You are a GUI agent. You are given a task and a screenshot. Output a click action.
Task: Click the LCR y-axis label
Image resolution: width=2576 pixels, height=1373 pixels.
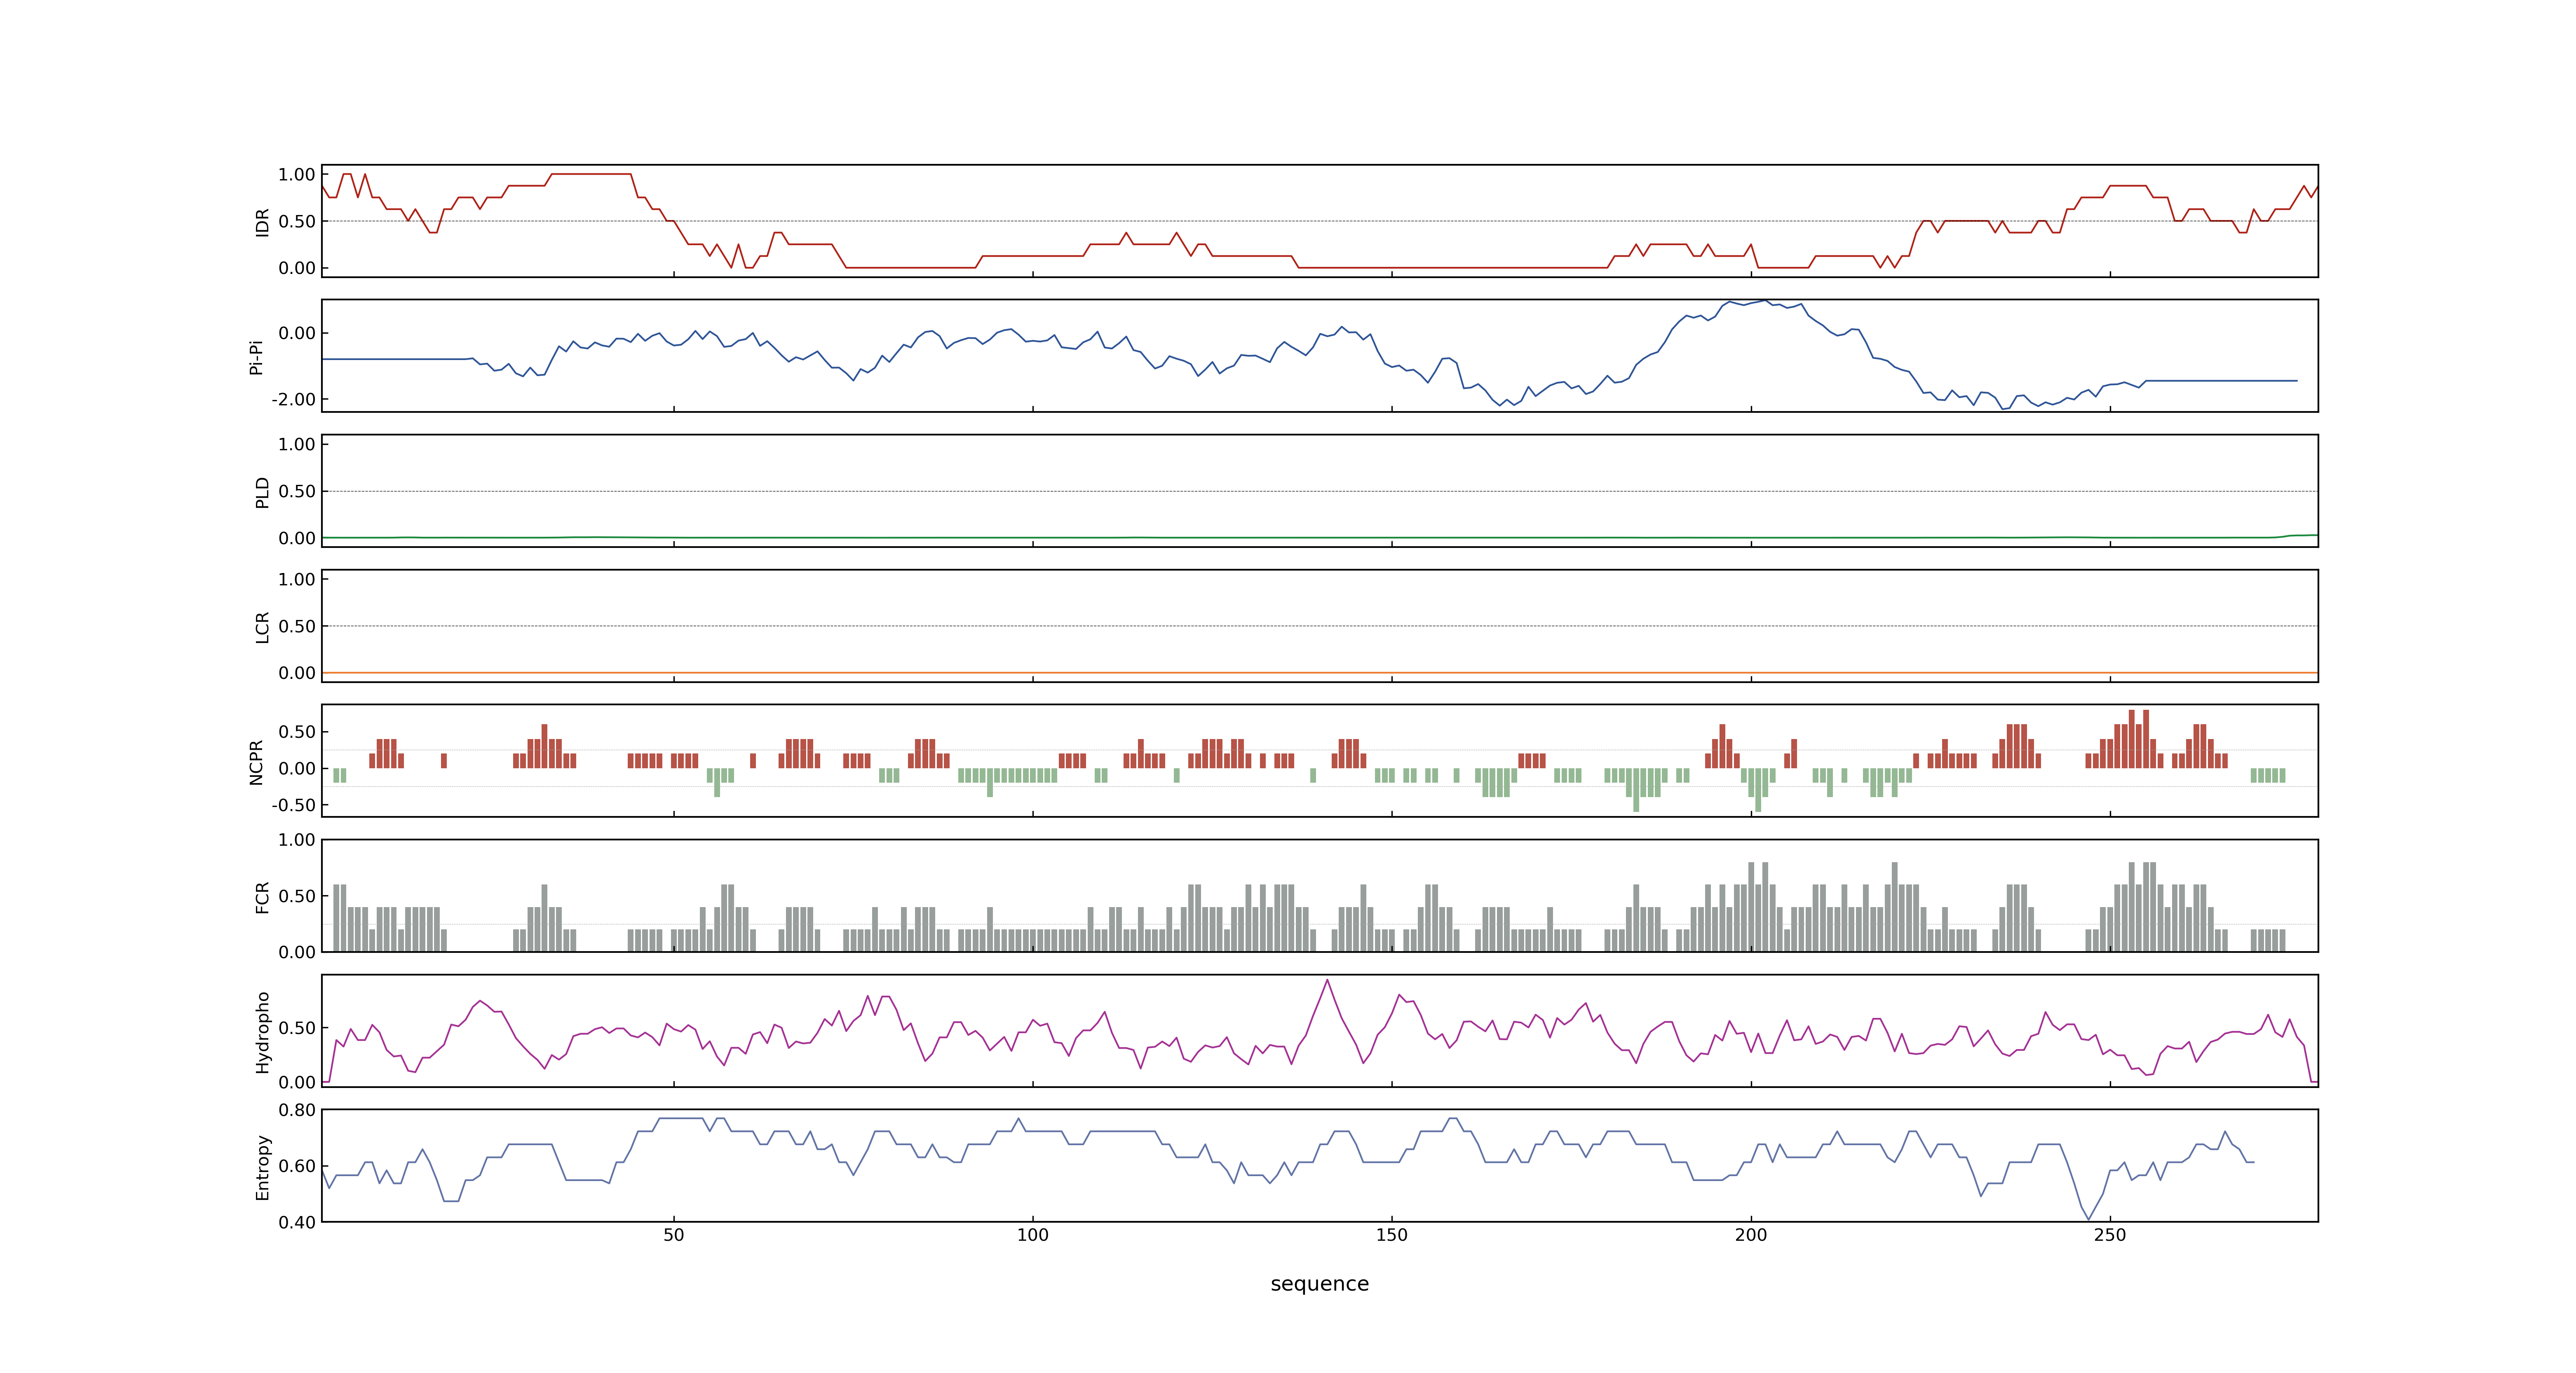[263, 627]
